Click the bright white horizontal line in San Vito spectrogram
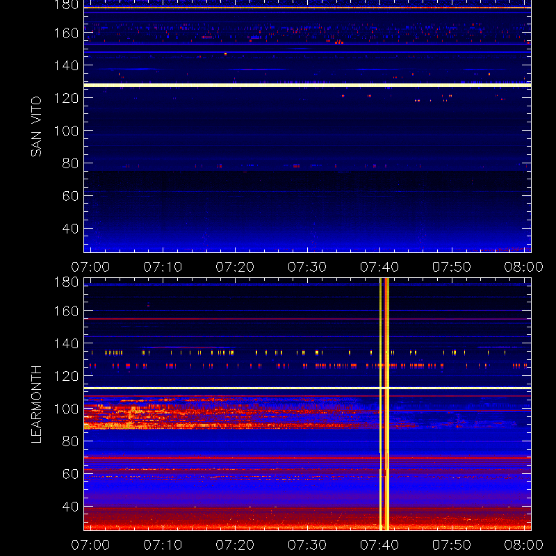This screenshot has height=556, width=556. 307,85
